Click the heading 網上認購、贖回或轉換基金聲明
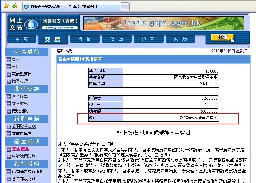256x183 pixels. point(153,133)
